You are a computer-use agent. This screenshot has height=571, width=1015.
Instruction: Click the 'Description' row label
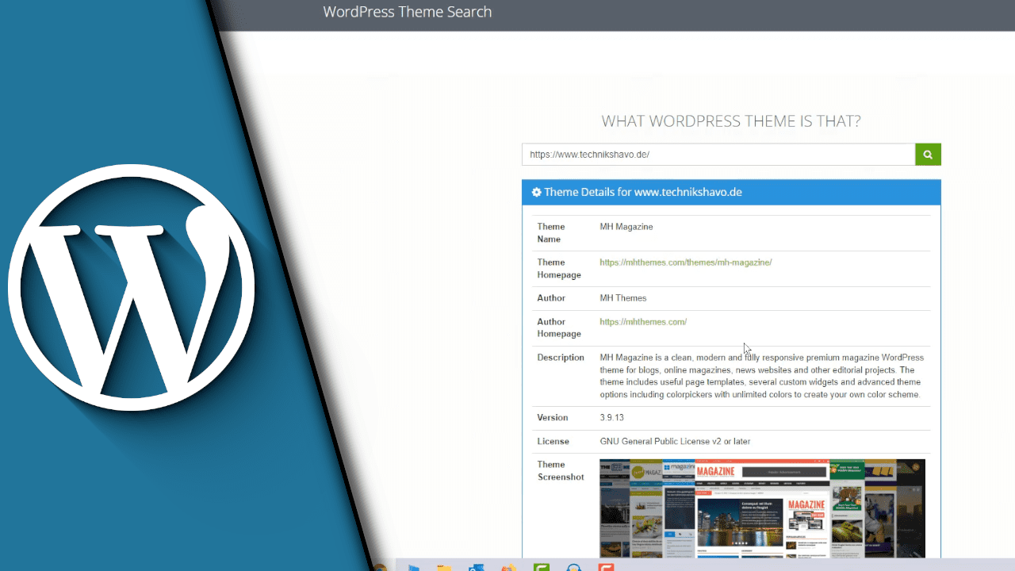[x=561, y=358]
